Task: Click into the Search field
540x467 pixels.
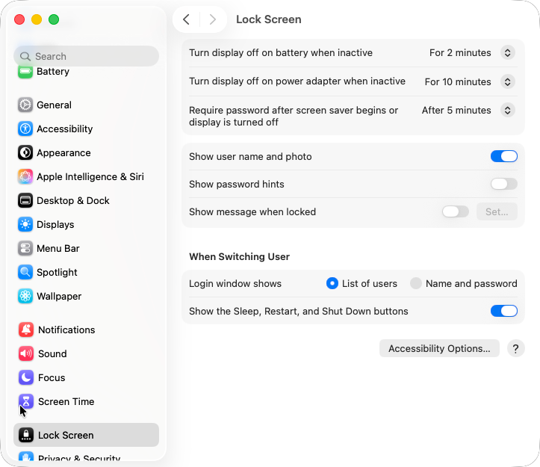Action: click(x=86, y=56)
